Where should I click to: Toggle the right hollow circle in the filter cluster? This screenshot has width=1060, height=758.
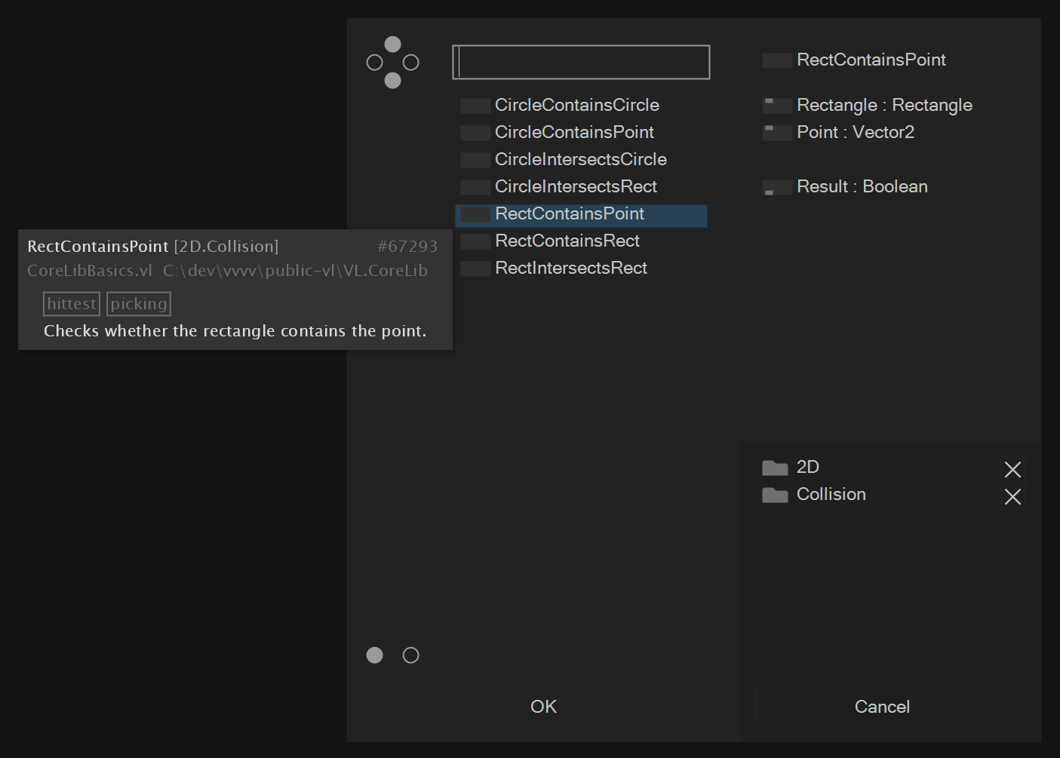pyautogui.click(x=411, y=63)
